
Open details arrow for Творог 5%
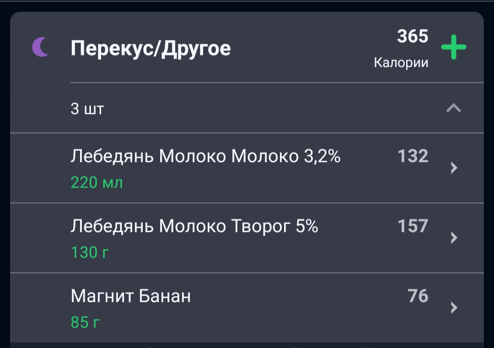pos(454,238)
